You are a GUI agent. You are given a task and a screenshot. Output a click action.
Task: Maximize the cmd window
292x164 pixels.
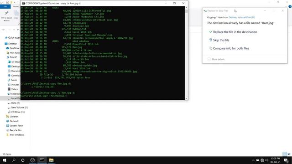[x=174, y=3]
